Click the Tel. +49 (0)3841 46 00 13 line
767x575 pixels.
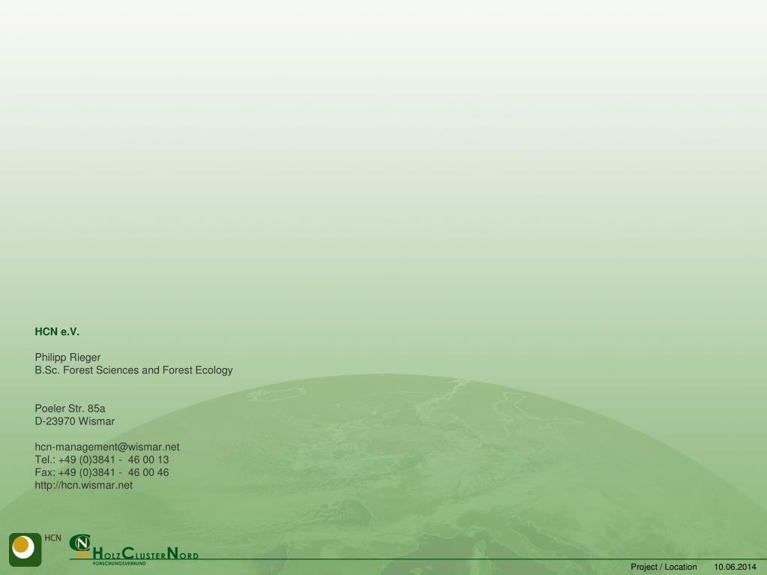[102, 460]
